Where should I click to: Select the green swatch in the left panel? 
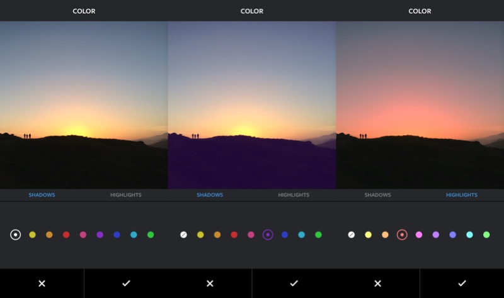pos(151,235)
